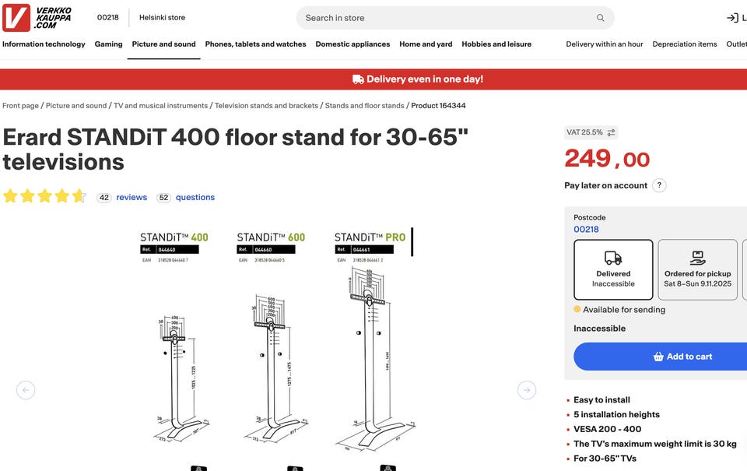Add the floor stand to cart

coord(660,357)
